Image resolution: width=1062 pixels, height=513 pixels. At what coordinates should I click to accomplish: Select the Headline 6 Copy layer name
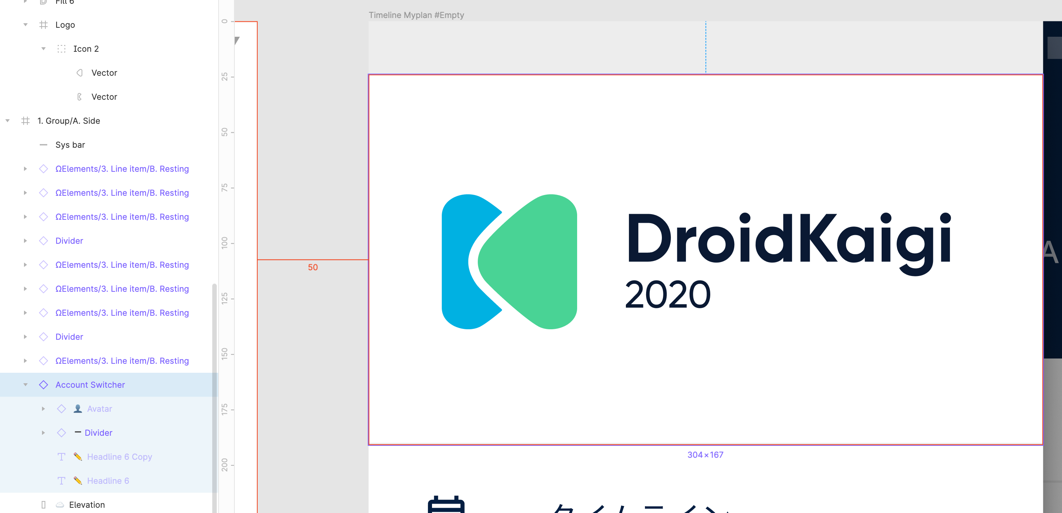[x=120, y=457]
